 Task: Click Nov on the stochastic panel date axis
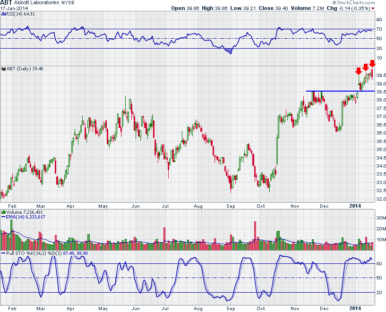295,308
